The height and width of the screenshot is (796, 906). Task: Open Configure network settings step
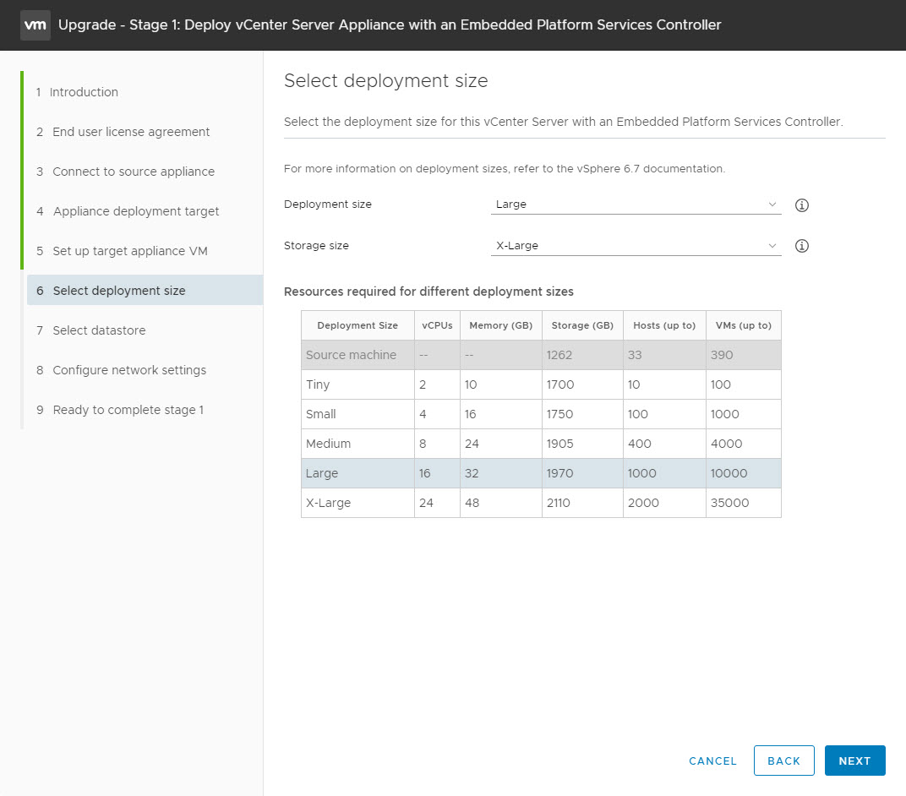pyautogui.click(x=121, y=370)
